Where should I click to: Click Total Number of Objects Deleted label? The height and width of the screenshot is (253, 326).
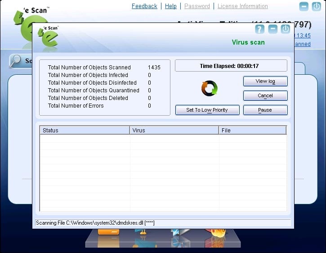pos(88,98)
